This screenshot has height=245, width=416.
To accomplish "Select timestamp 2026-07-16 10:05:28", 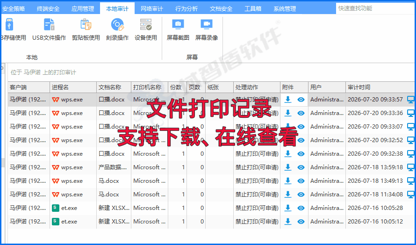I will [x=375, y=208].
